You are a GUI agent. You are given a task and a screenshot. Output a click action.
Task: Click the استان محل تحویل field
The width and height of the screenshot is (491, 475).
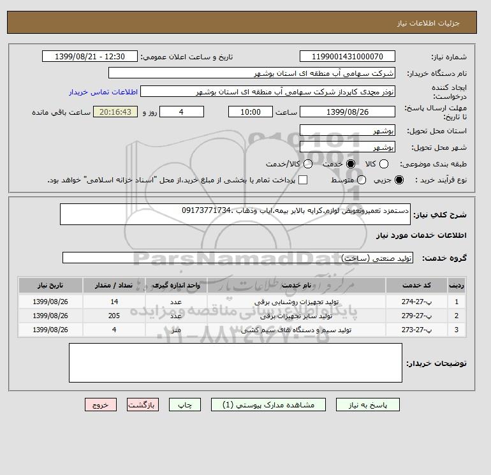click(x=348, y=131)
